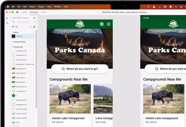Open the Plugins menu
Image resolution: width=186 pixels, height=127 pixels.
pyautogui.click(x=41, y=7)
